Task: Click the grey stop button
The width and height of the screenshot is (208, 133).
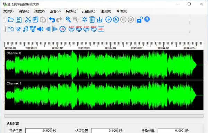Action: point(131,20)
